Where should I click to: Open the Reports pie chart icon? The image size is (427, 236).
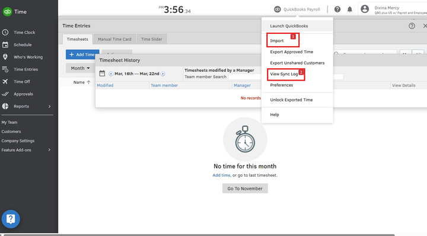(x=5, y=106)
